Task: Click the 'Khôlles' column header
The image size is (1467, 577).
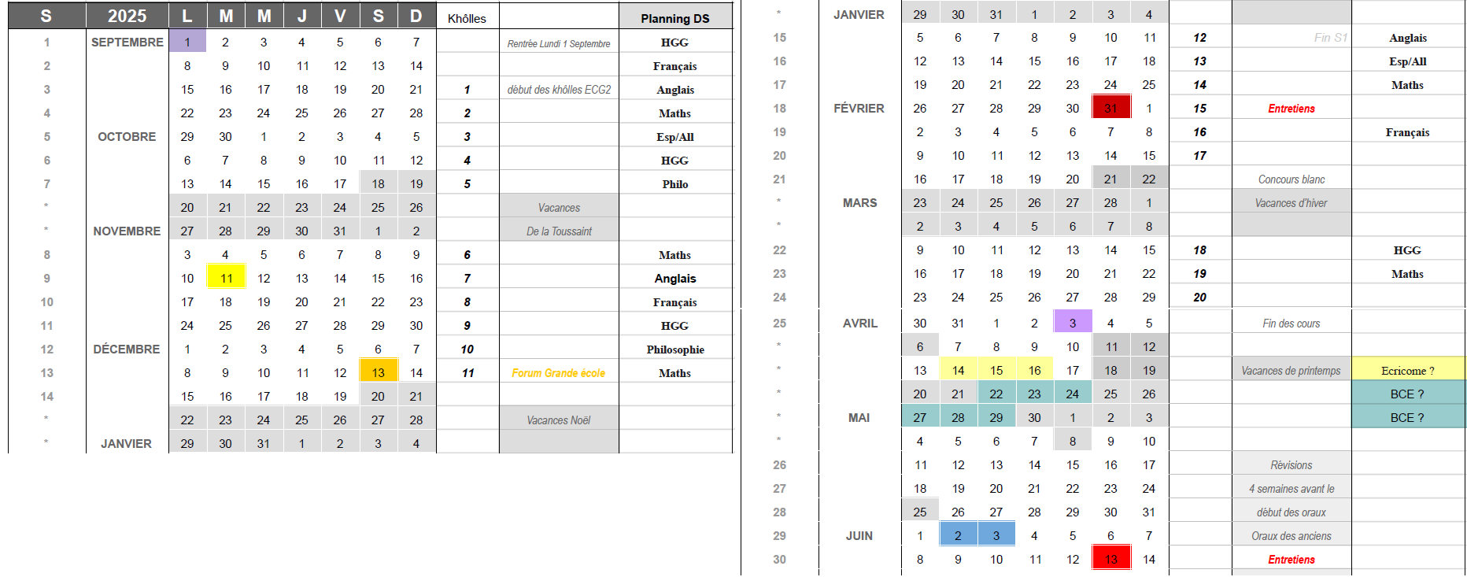Action: click(x=467, y=18)
